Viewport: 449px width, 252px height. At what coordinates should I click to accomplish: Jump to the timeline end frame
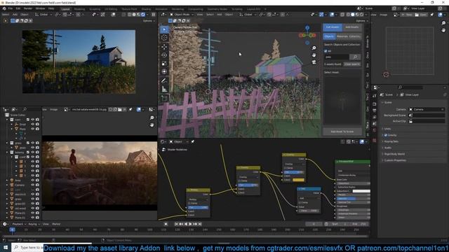click(x=200, y=224)
